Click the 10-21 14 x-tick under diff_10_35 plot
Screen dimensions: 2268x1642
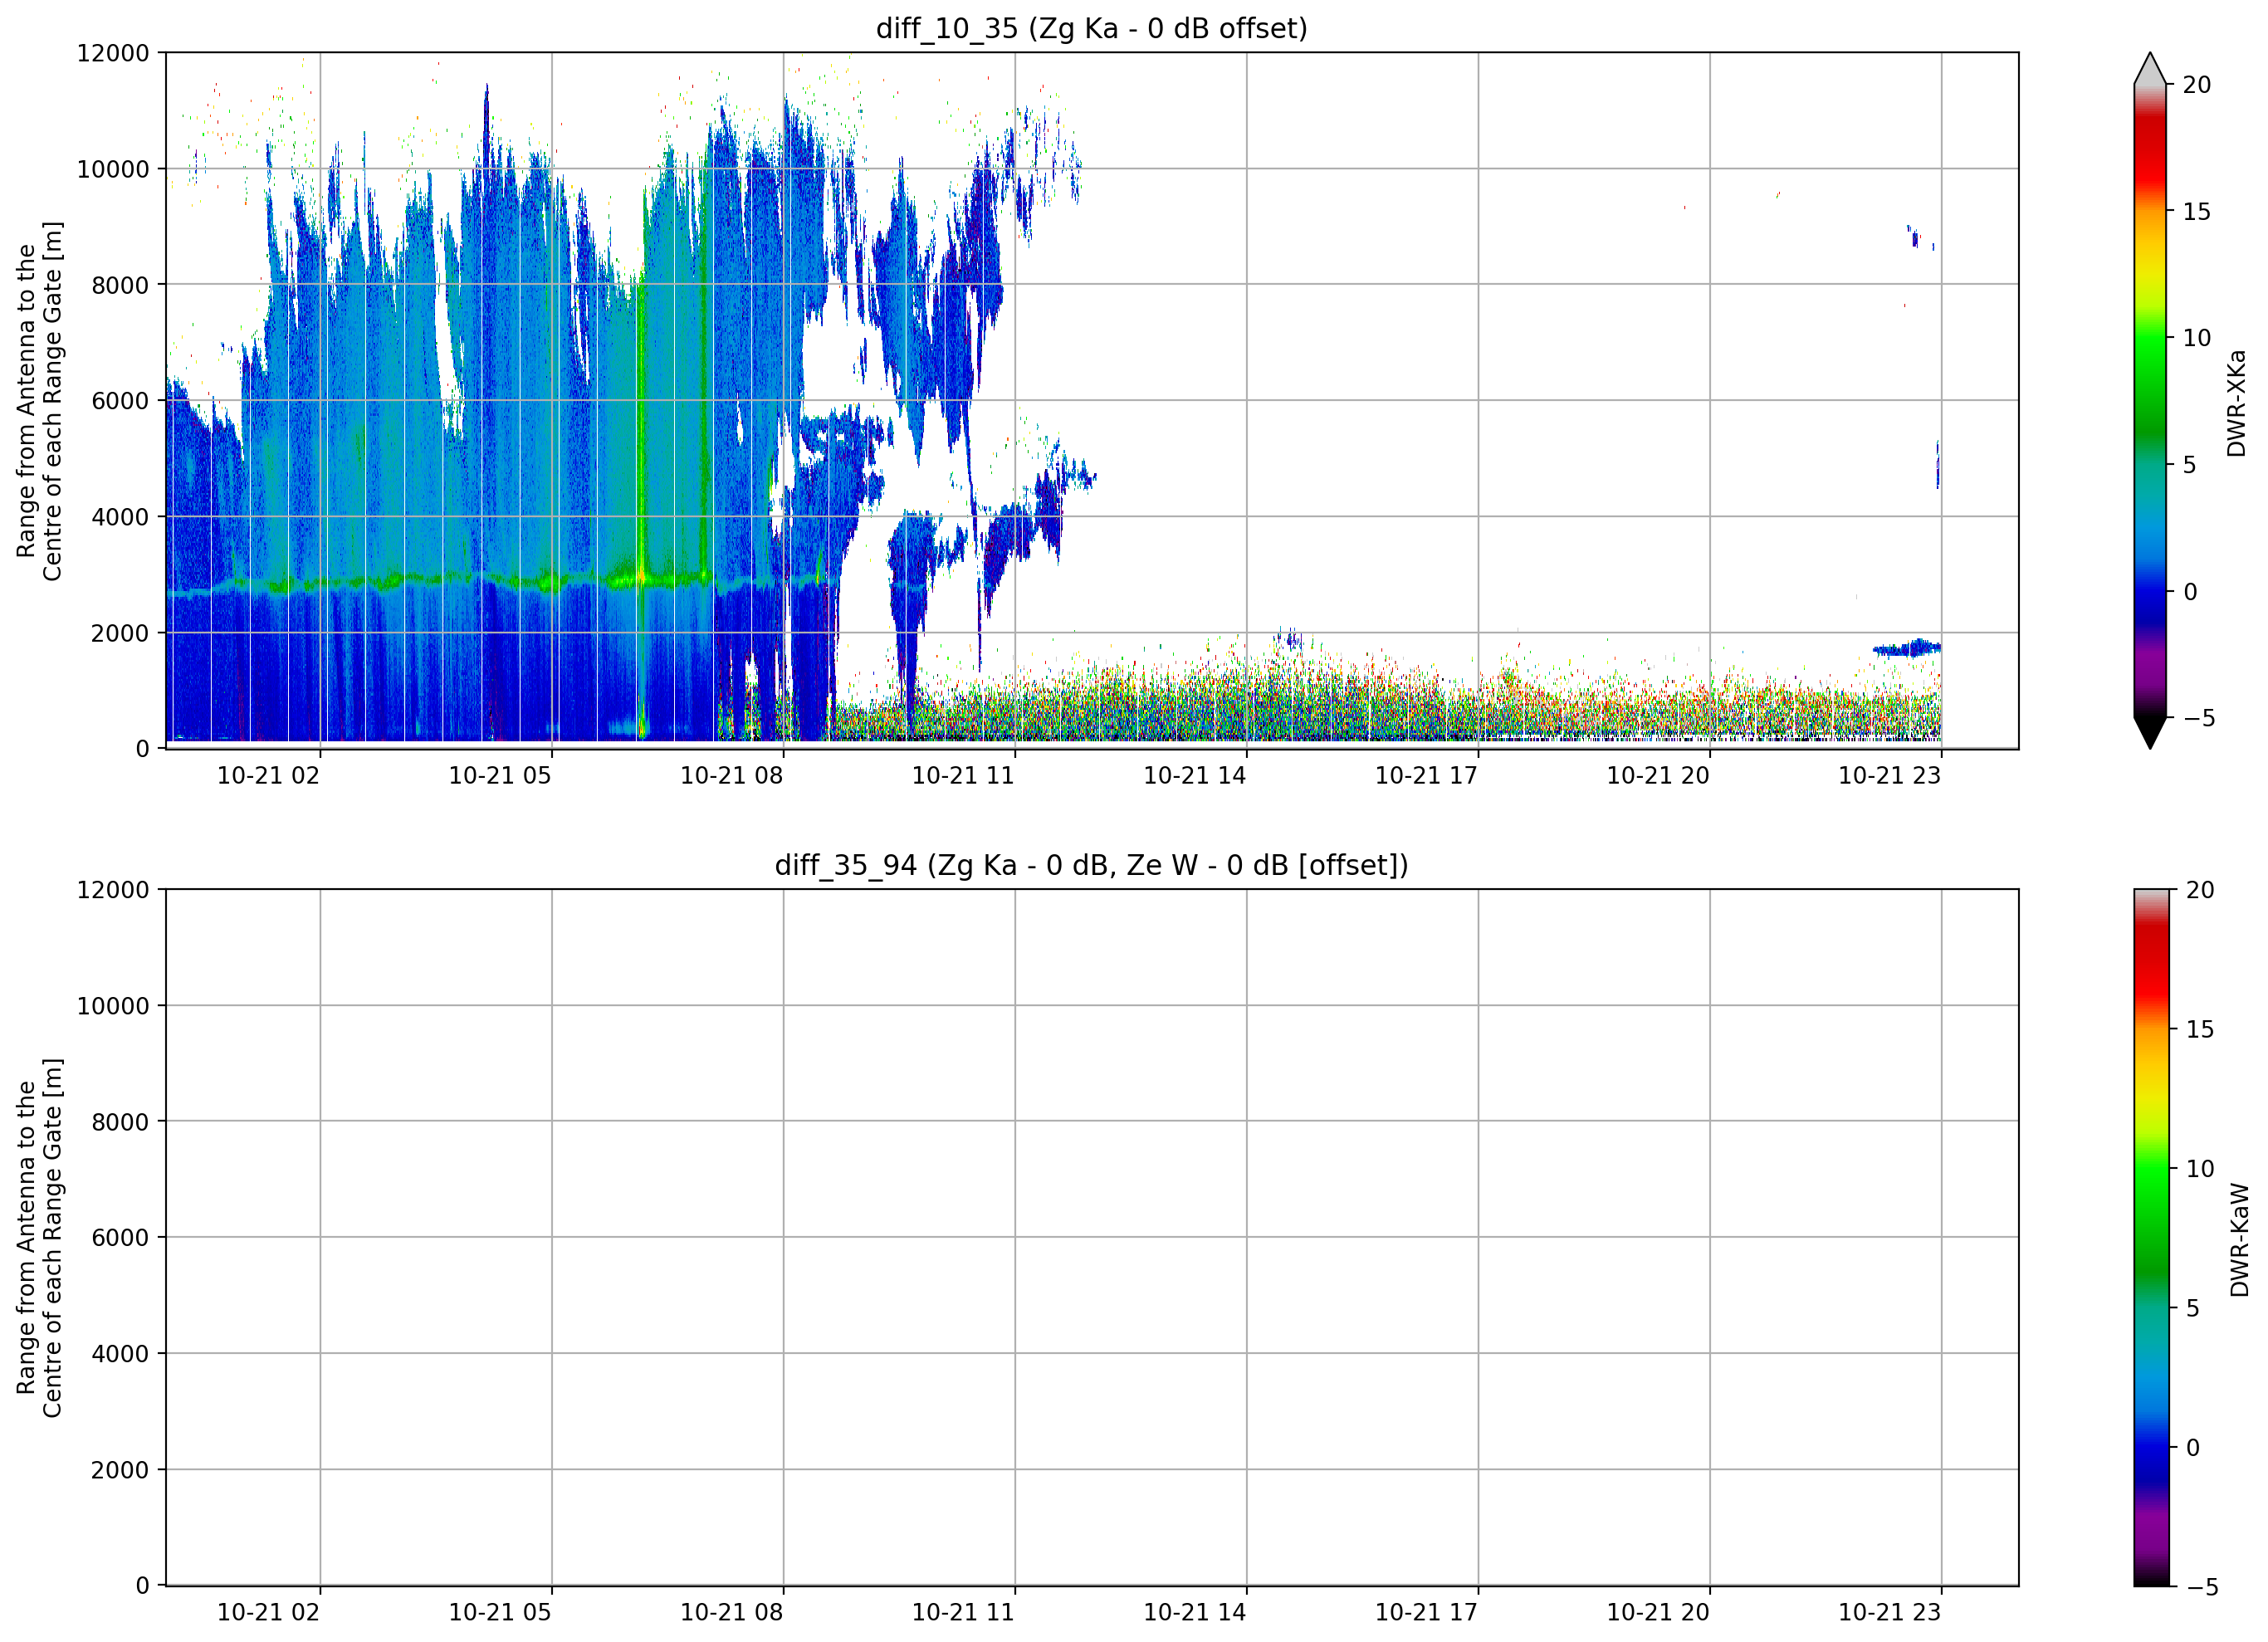point(1195,776)
